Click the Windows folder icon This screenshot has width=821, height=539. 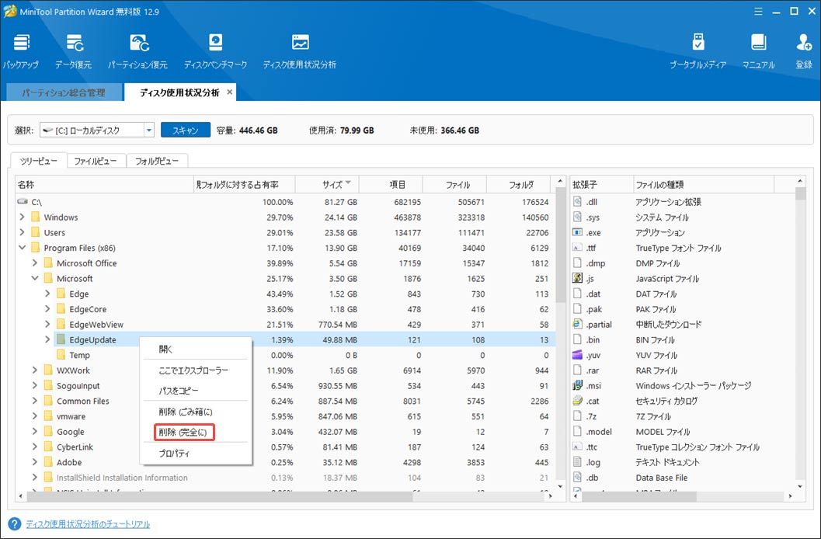pos(36,217)
